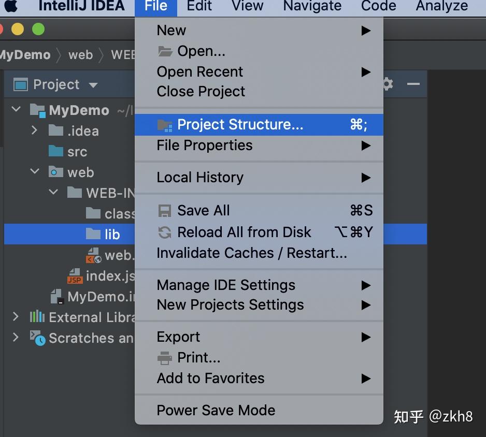
Task: Collapse the web folder in Project tree
Action: tap(34, 172)
